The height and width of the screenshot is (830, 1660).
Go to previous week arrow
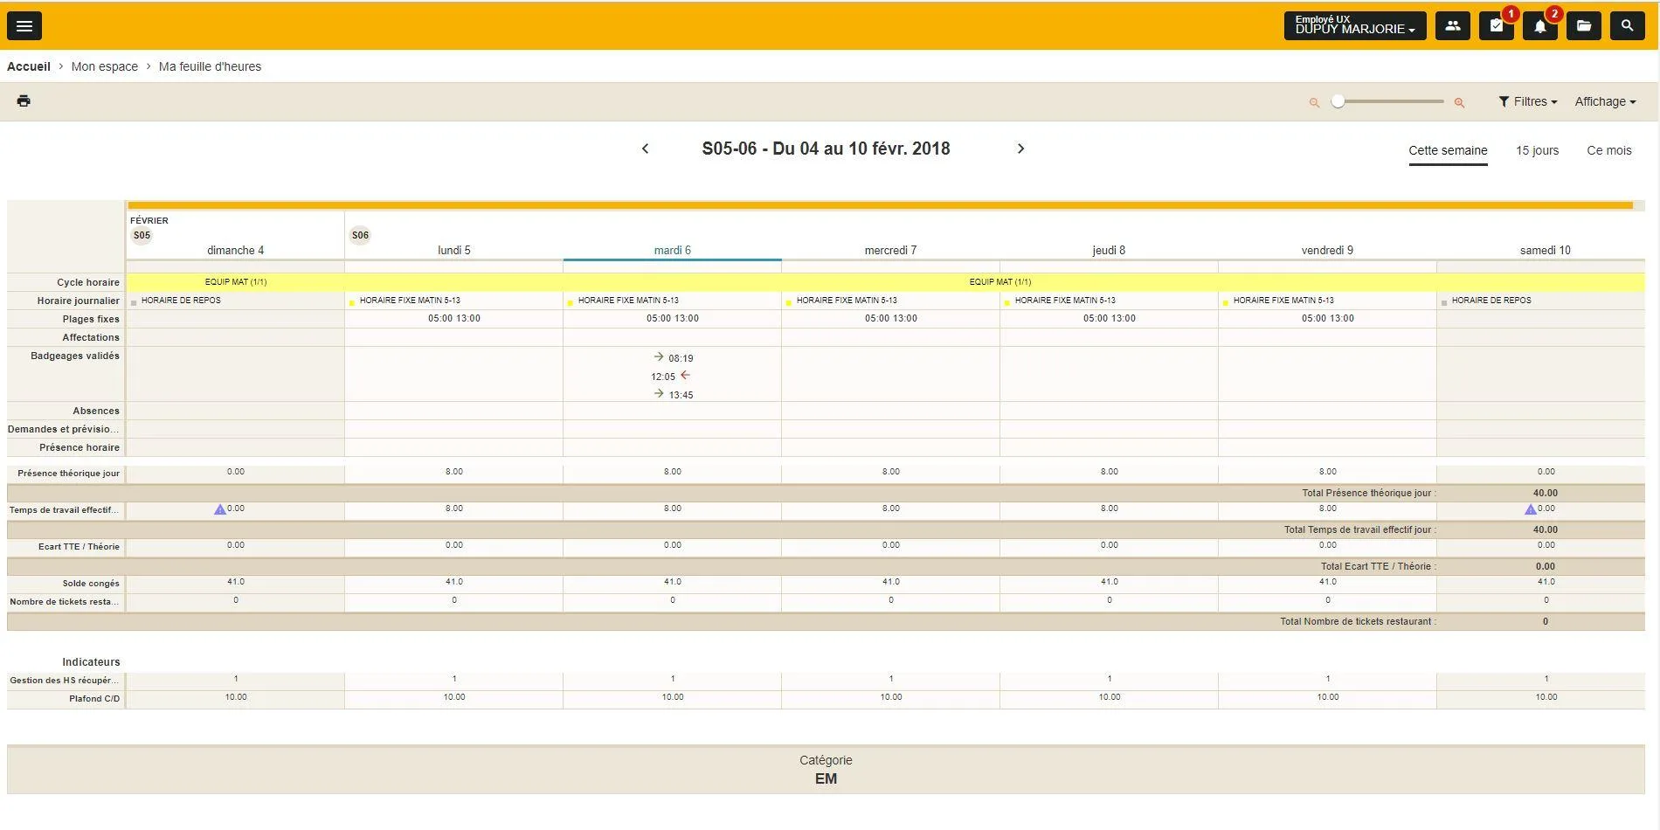[x=645, y=149]
